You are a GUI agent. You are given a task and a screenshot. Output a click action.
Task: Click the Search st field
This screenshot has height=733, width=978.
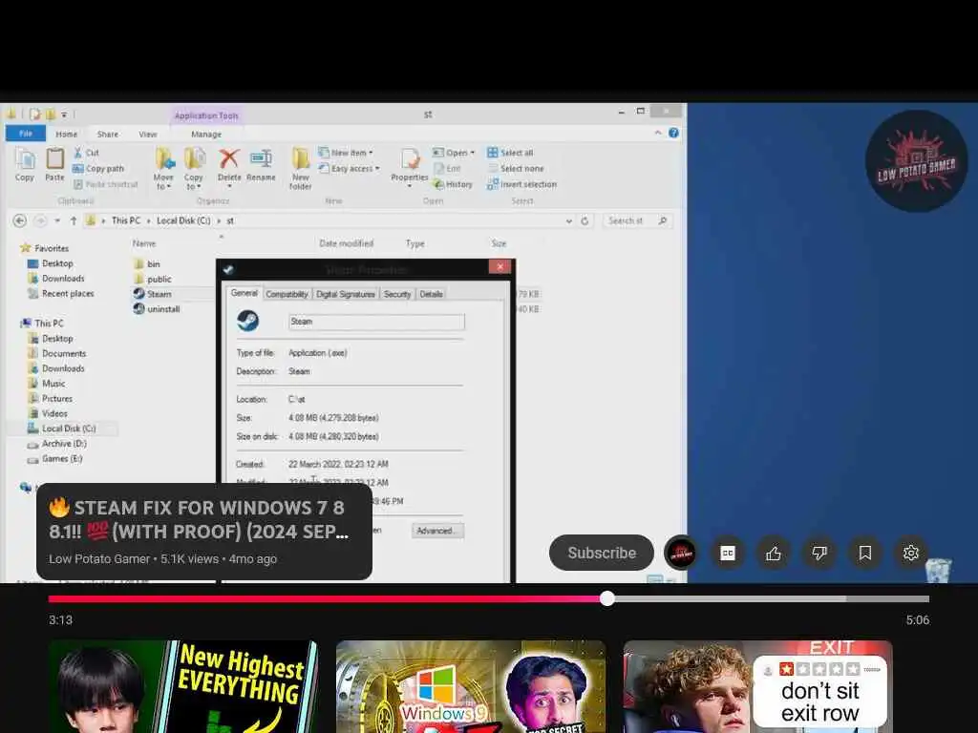coord(637,220)
